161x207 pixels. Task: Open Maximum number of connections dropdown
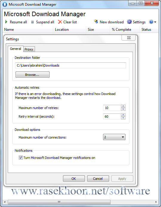tap(114, 137)
